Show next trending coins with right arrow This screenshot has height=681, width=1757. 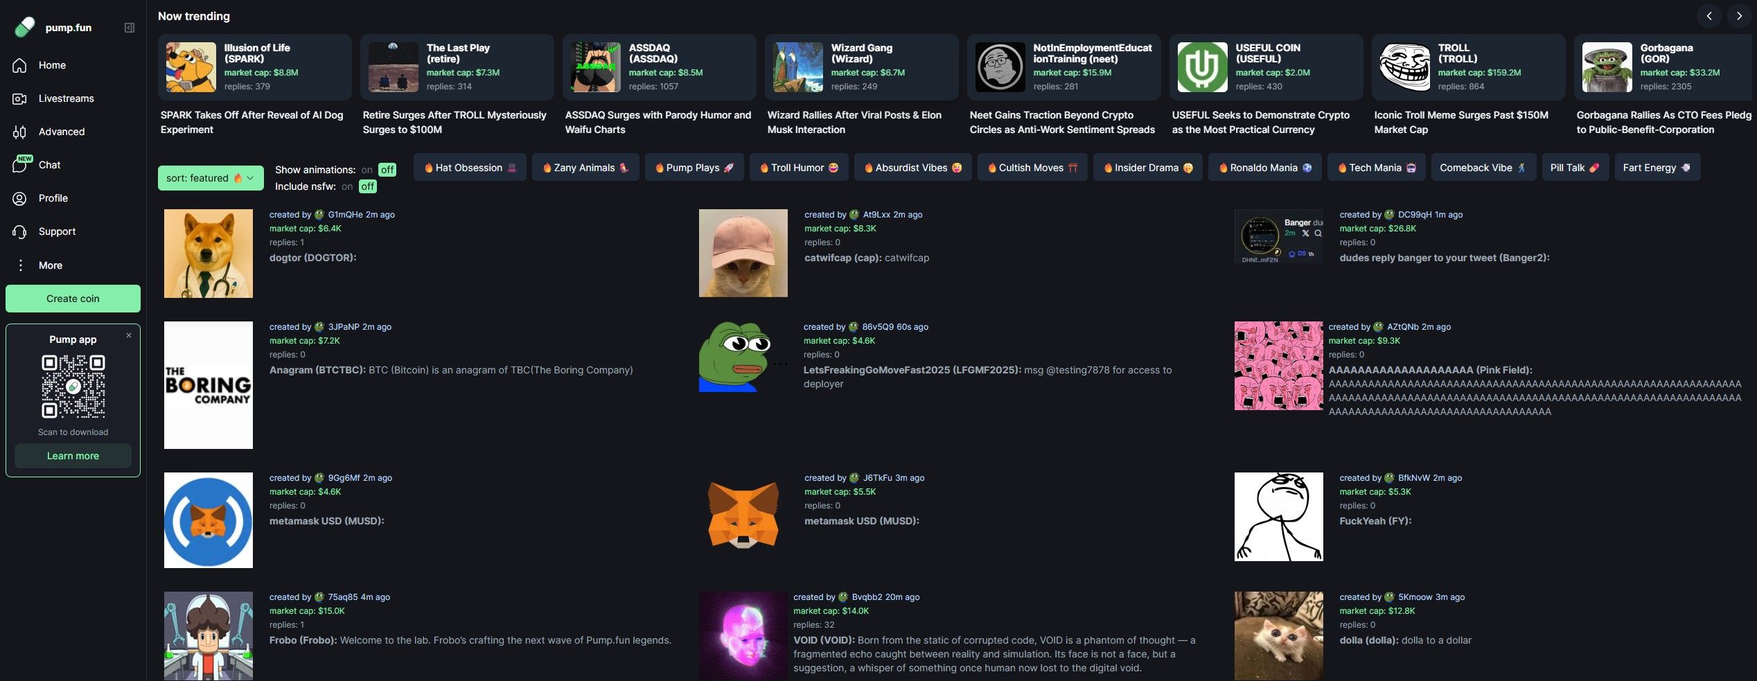click(x=1739, y=16)
